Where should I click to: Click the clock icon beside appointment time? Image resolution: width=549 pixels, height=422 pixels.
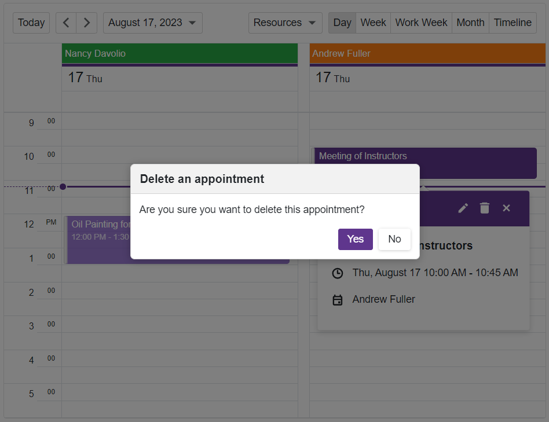pos(338,273)
